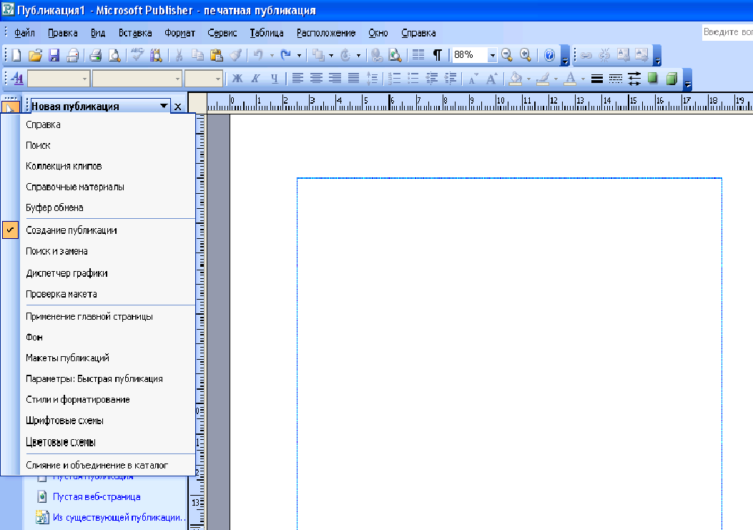Open Help with the blue question mark icon

(x=549, y=55)
